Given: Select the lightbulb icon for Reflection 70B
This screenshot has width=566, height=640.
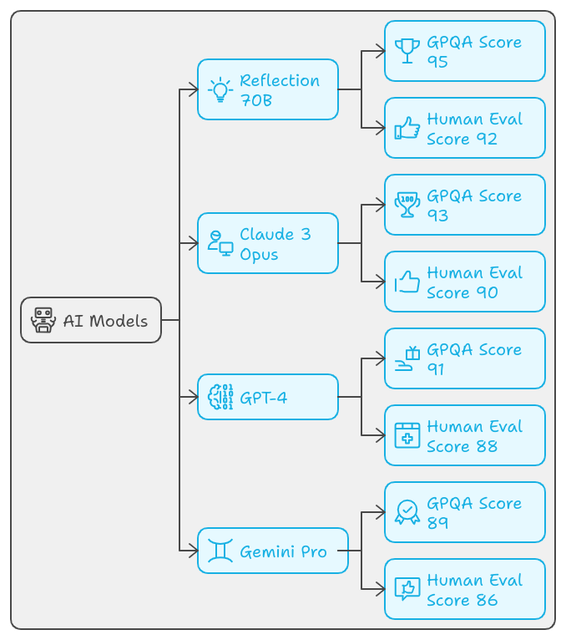Looking at the screenshot, I should tap(220, 89).
